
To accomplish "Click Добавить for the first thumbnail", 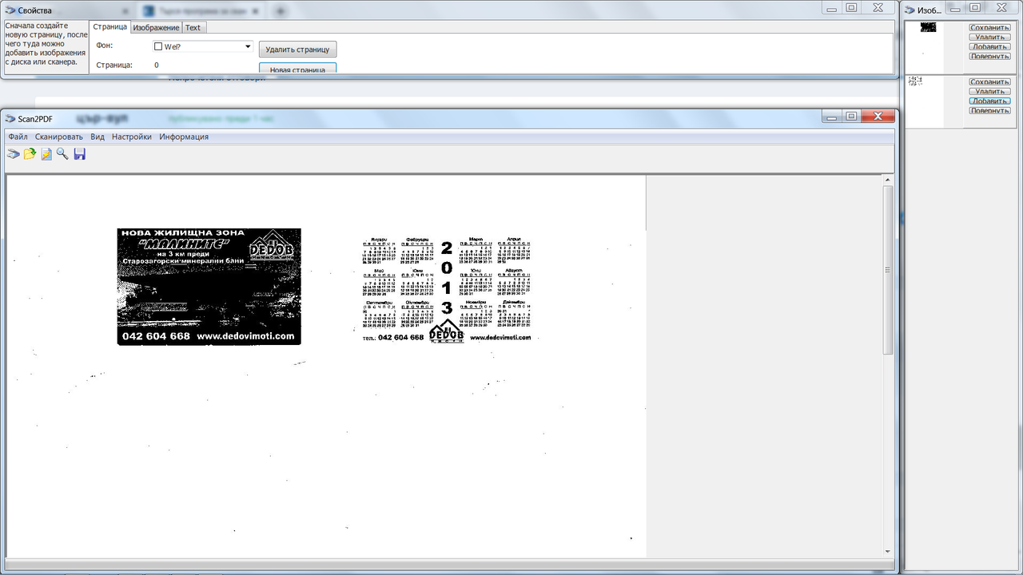I will click(989, 46).
